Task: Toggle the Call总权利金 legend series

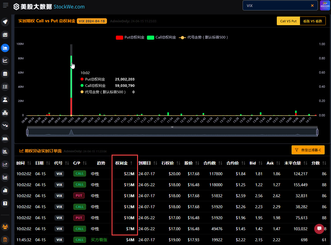Action: click(x=161, y=37)
